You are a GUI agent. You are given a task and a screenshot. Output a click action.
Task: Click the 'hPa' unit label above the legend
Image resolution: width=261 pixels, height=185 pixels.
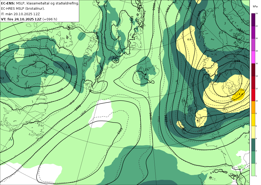255,6
